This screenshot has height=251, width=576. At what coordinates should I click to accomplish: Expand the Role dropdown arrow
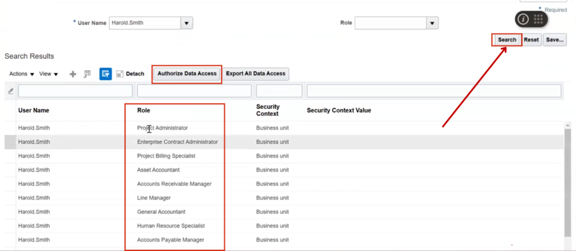tap(432, 23)
